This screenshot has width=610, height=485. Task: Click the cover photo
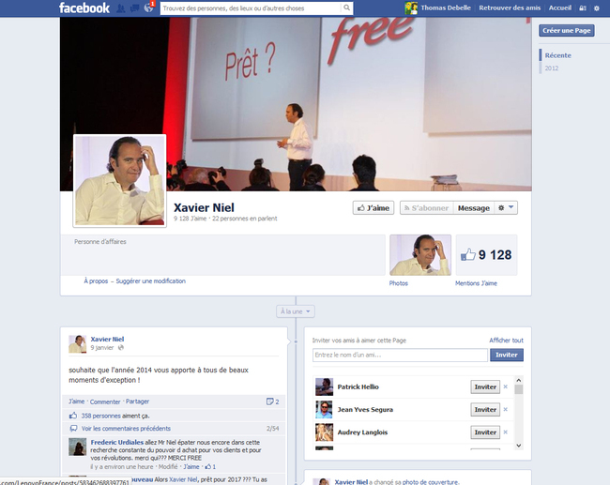click(296, 104)
